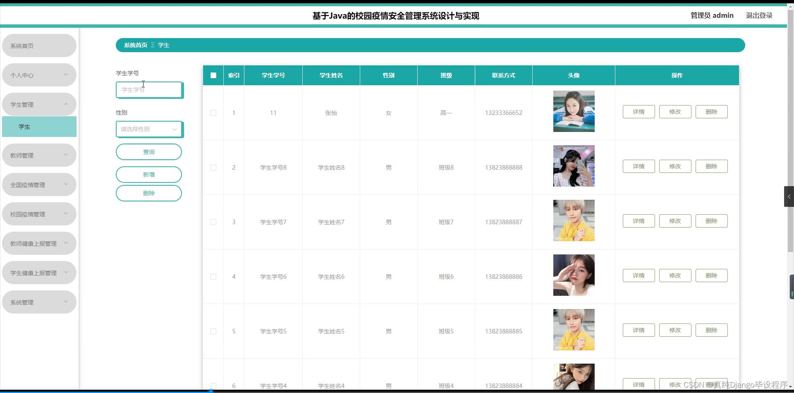Image resolution: width=794 pixels, height=393 pixels.
Task: Collapse the 学生管理 sidebar menu
Action: [x=39, y=104]
